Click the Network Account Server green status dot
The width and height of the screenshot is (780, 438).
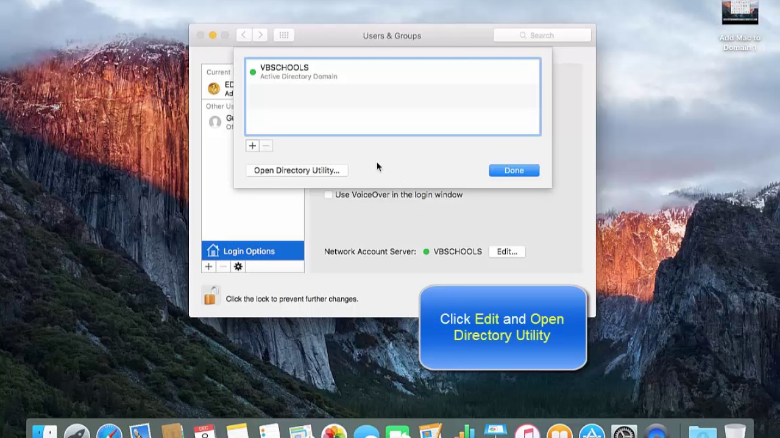426,251
